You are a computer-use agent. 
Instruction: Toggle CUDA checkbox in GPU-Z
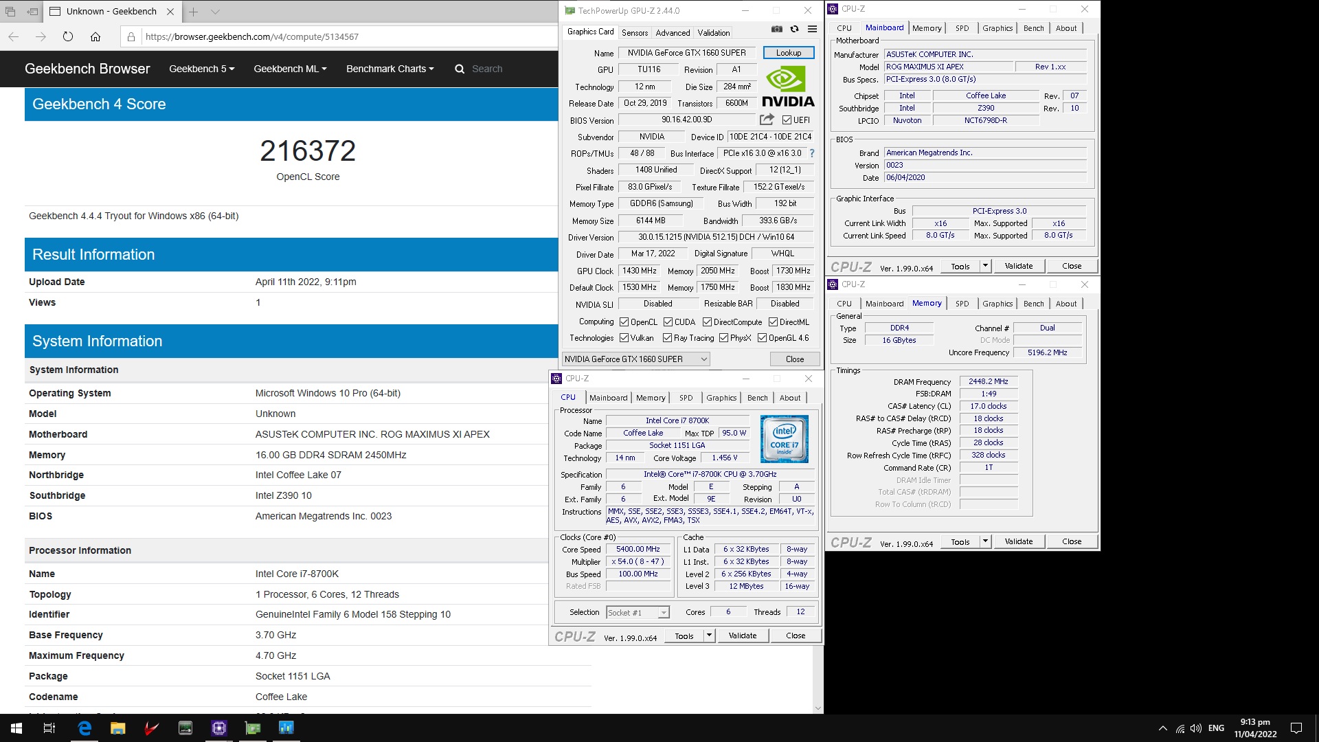[668, 322]
